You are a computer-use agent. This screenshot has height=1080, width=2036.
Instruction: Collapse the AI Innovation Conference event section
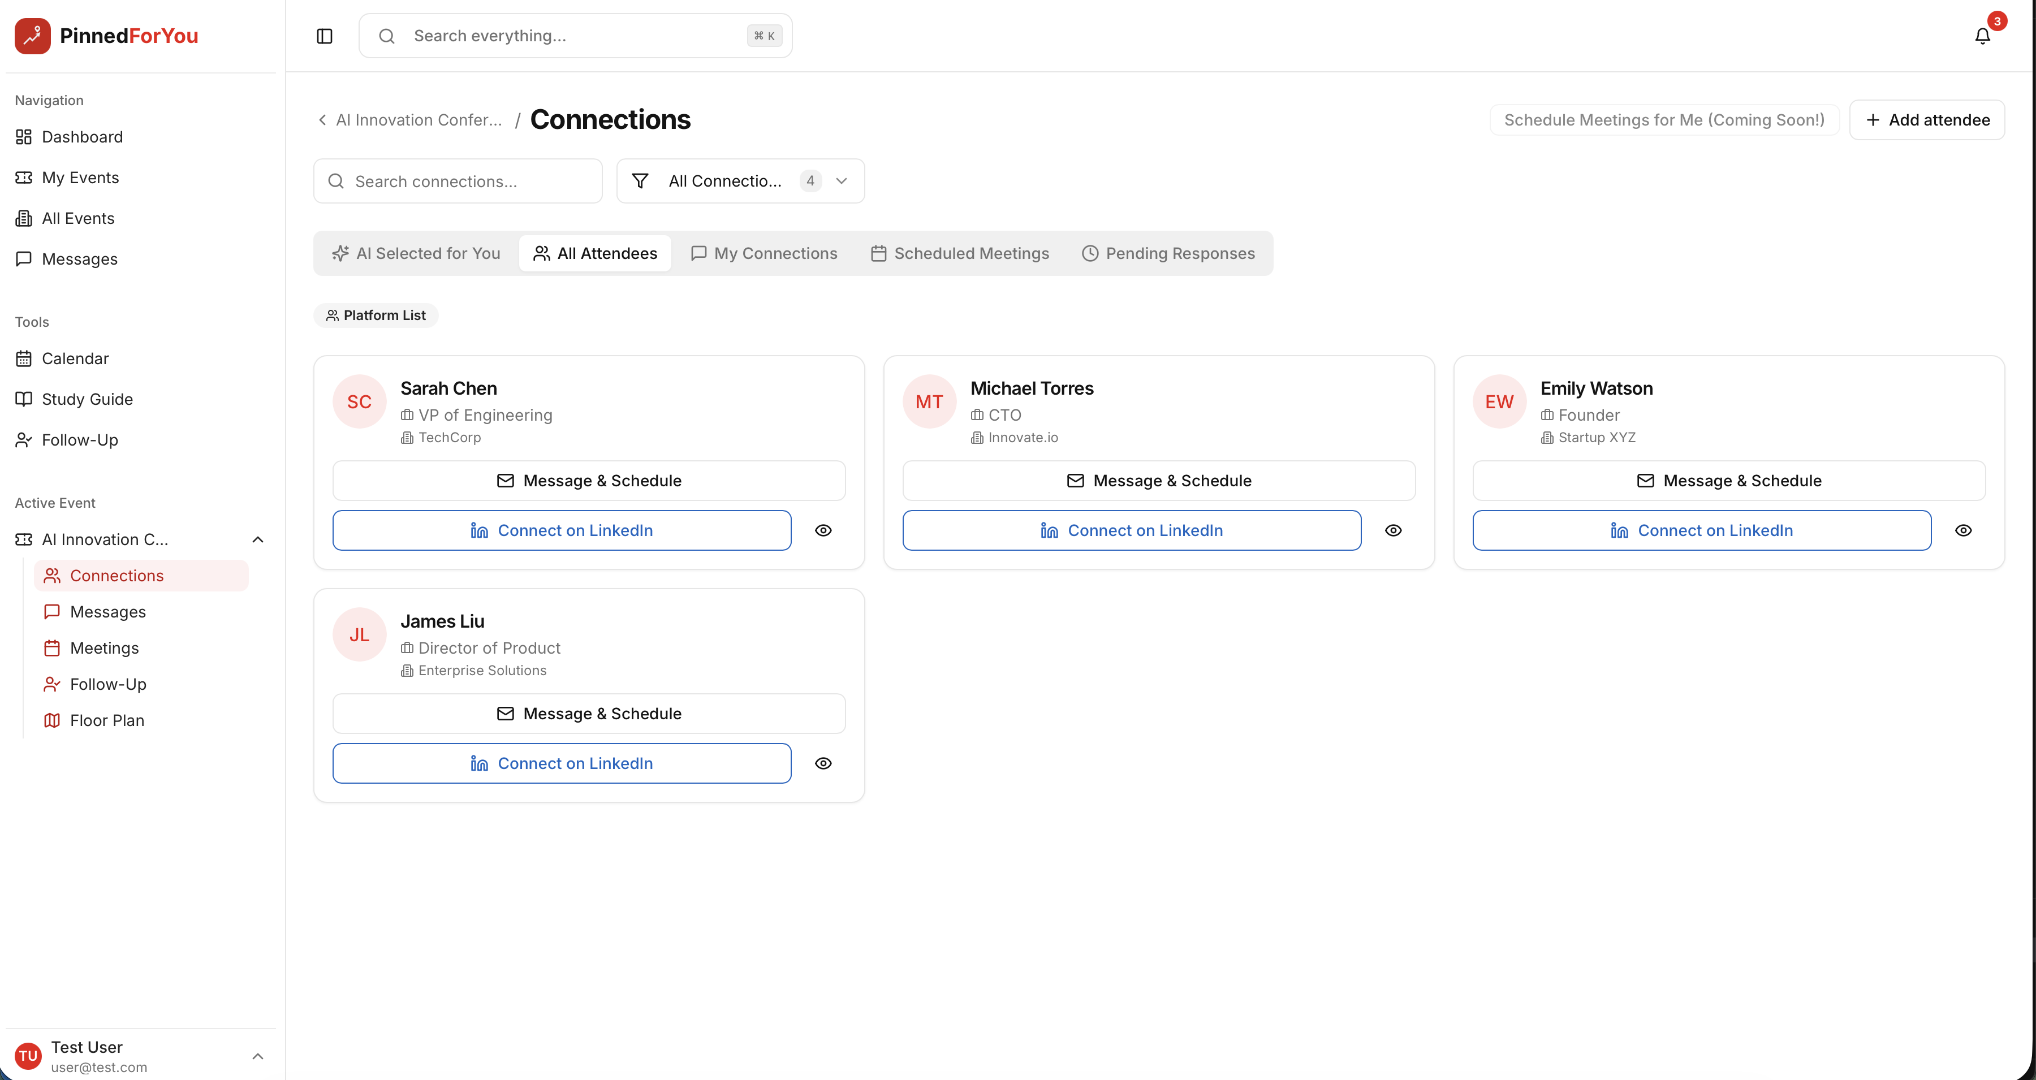pos(258,539)
